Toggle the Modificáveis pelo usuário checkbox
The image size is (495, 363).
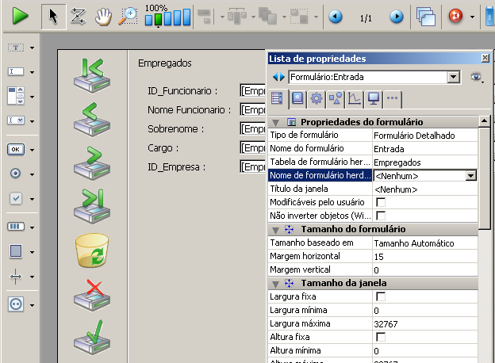pos(381,203)
